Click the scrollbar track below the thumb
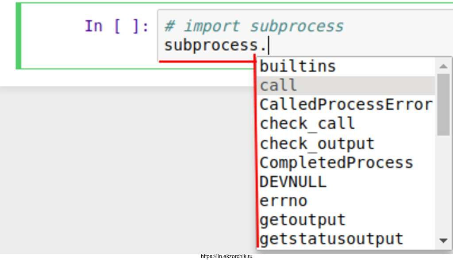The width and height of the screenshot is (453, 260). click(x=443, y=186)
